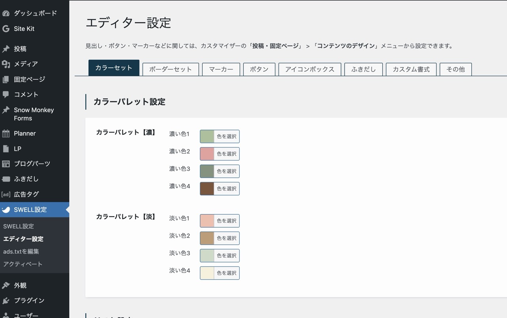This screenshot has height=318, width=507.
Task: Switch to the ボーダーセット tab
Action: click(170, 69)
